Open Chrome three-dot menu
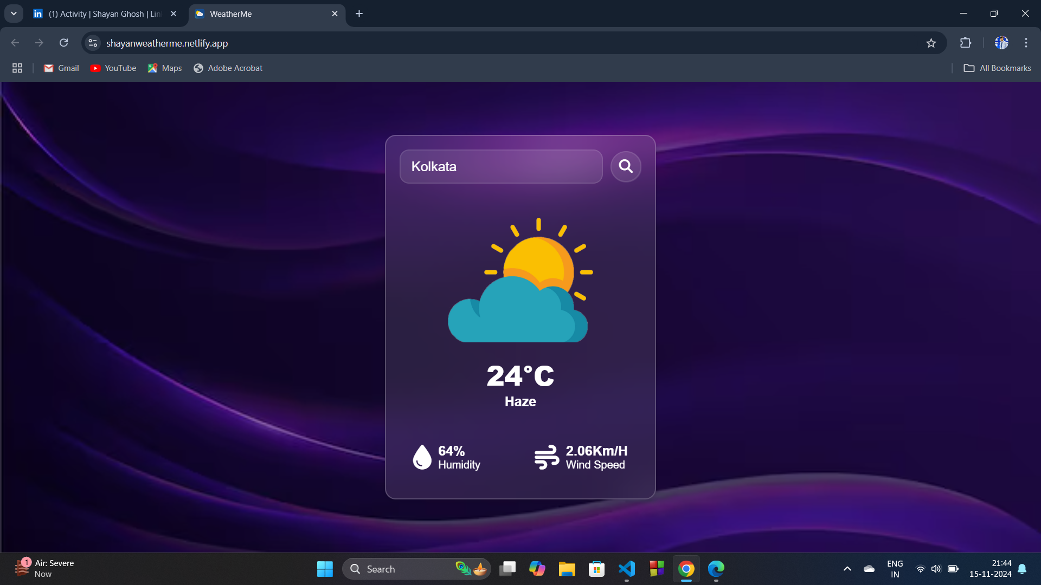Screen dimensions: 1041x585 tap(1026, 43)
